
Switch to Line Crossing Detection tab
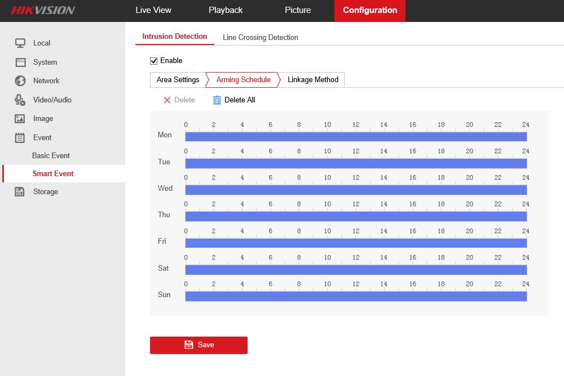click(260, 37)
